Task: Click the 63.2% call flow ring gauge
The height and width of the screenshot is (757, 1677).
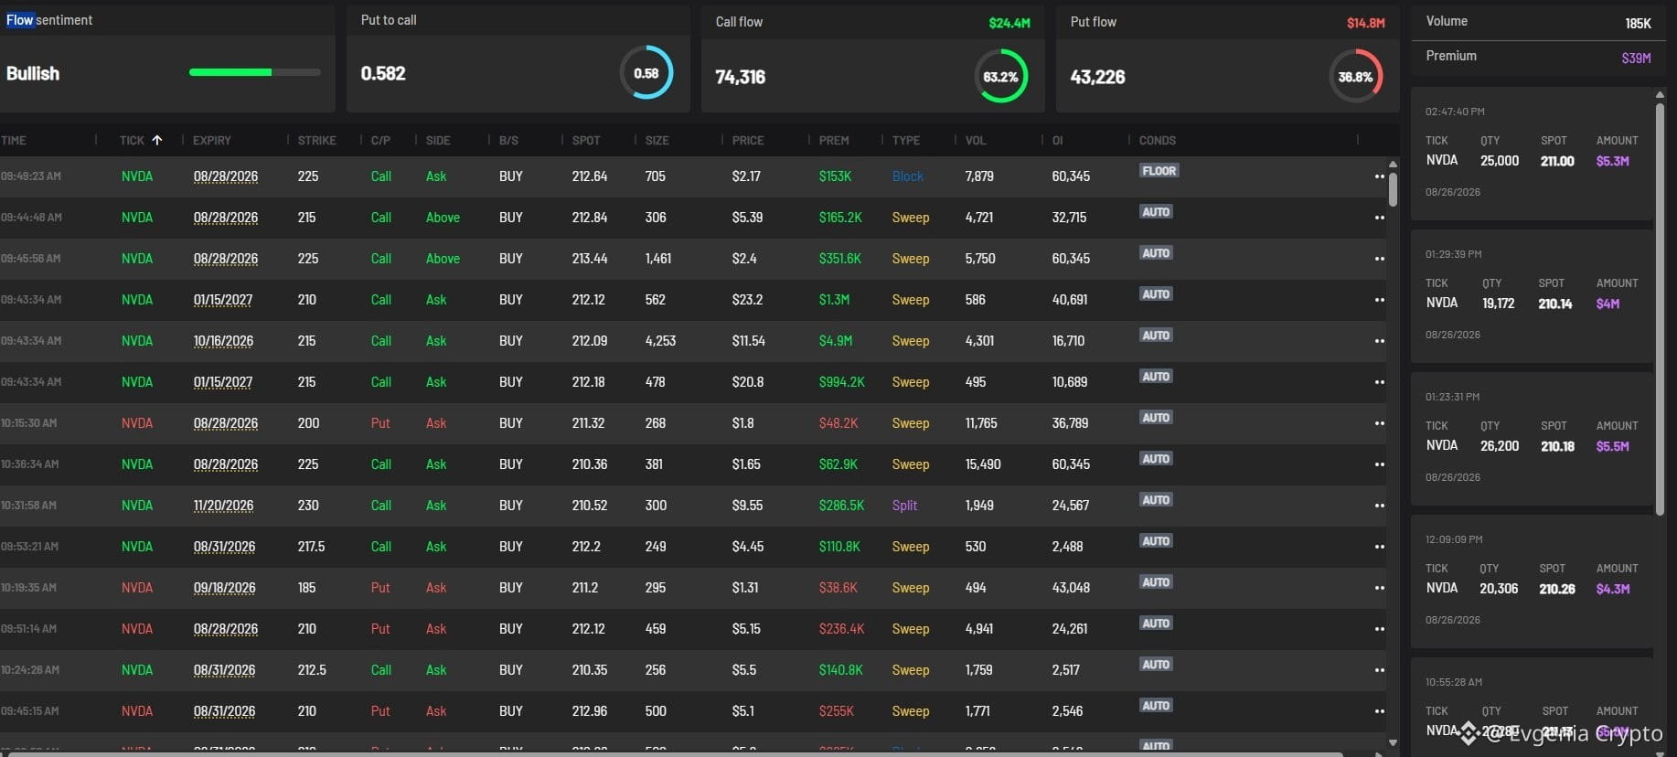Action: tap(1000, 77)
